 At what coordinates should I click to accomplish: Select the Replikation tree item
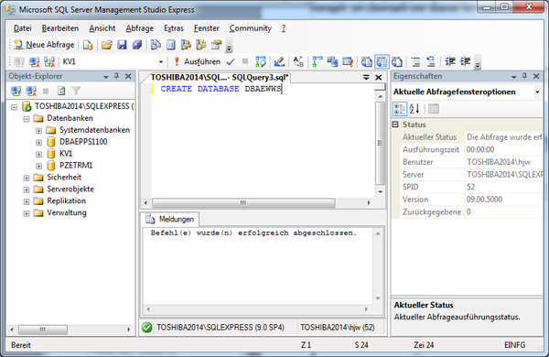[x=66, y=200]
